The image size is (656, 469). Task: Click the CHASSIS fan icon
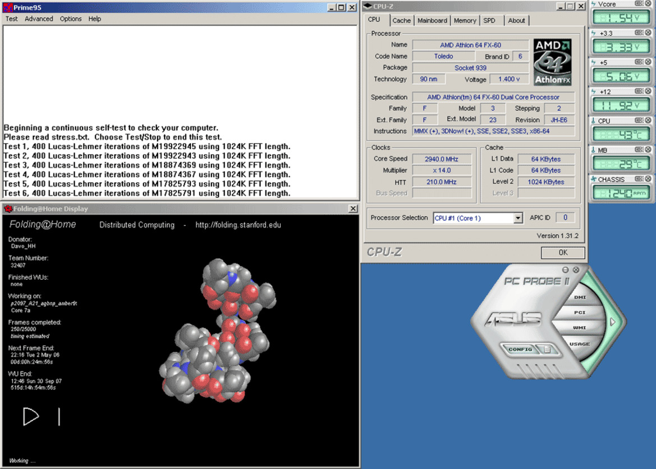[x=594, y=179]
